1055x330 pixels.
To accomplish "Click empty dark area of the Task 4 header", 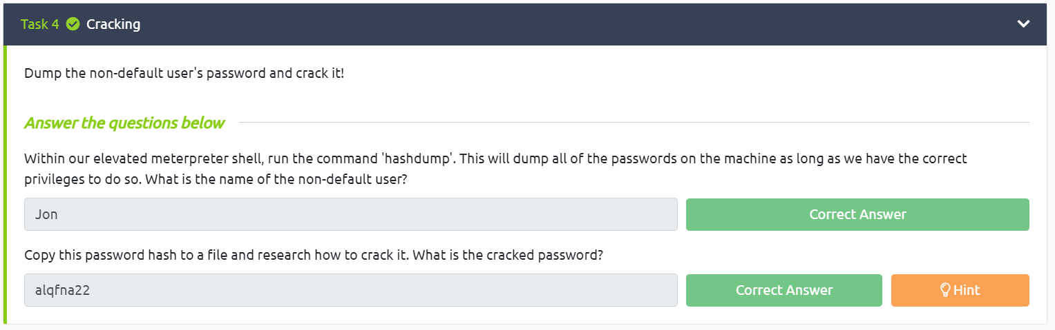I will pyautogui.click(x=553, y=24).
